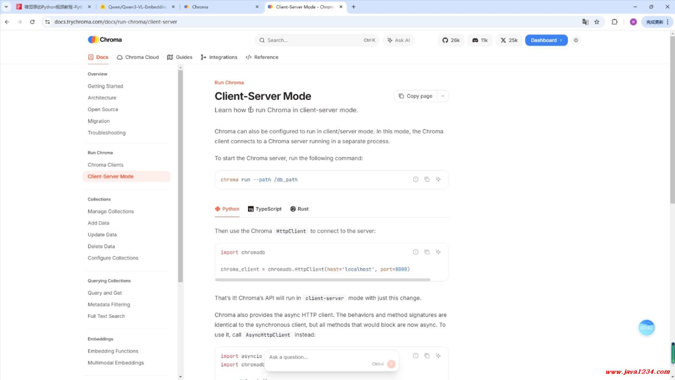Copy the chroma run command code
Image resolution: width=675 pixels, height=380 pixels.
[427, 179]
